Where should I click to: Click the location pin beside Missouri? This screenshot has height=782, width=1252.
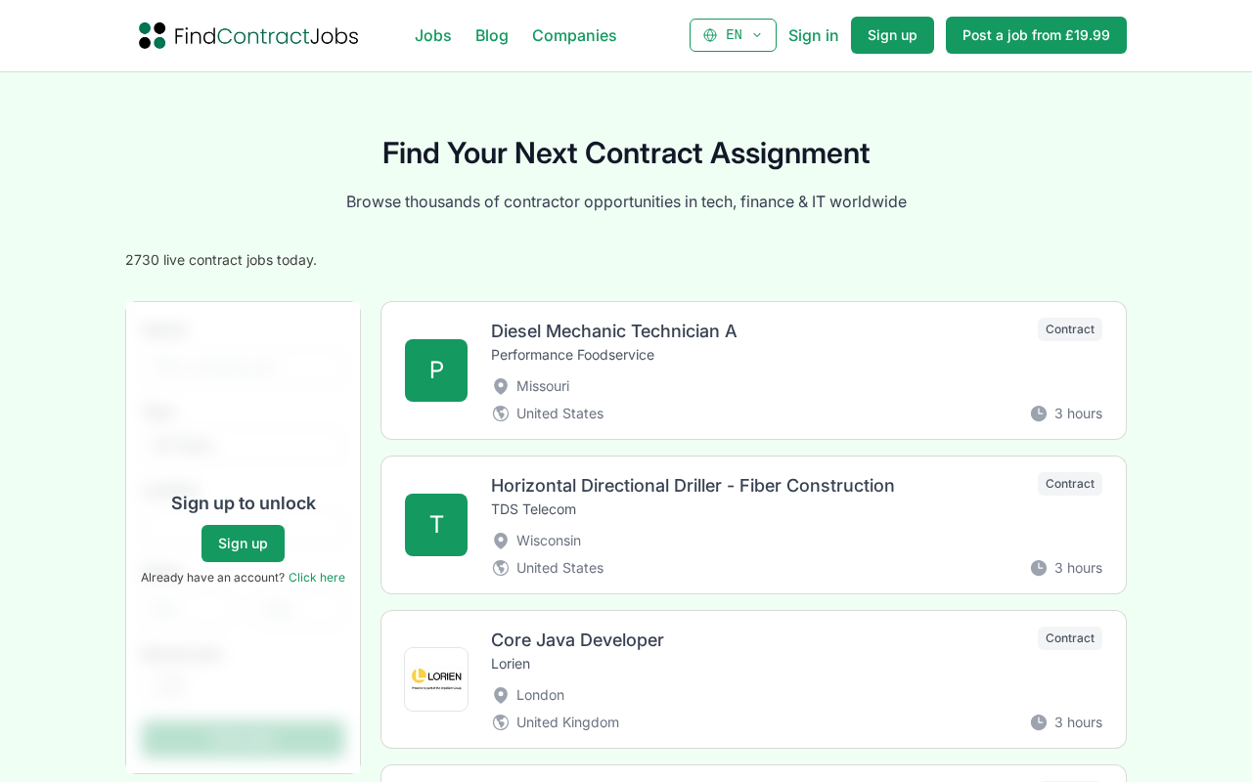pyautogui.click(x=501, y=386)
